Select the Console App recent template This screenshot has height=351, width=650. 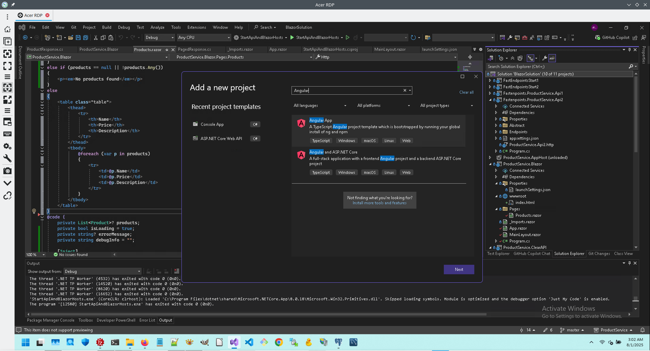[x=226, y=124]
